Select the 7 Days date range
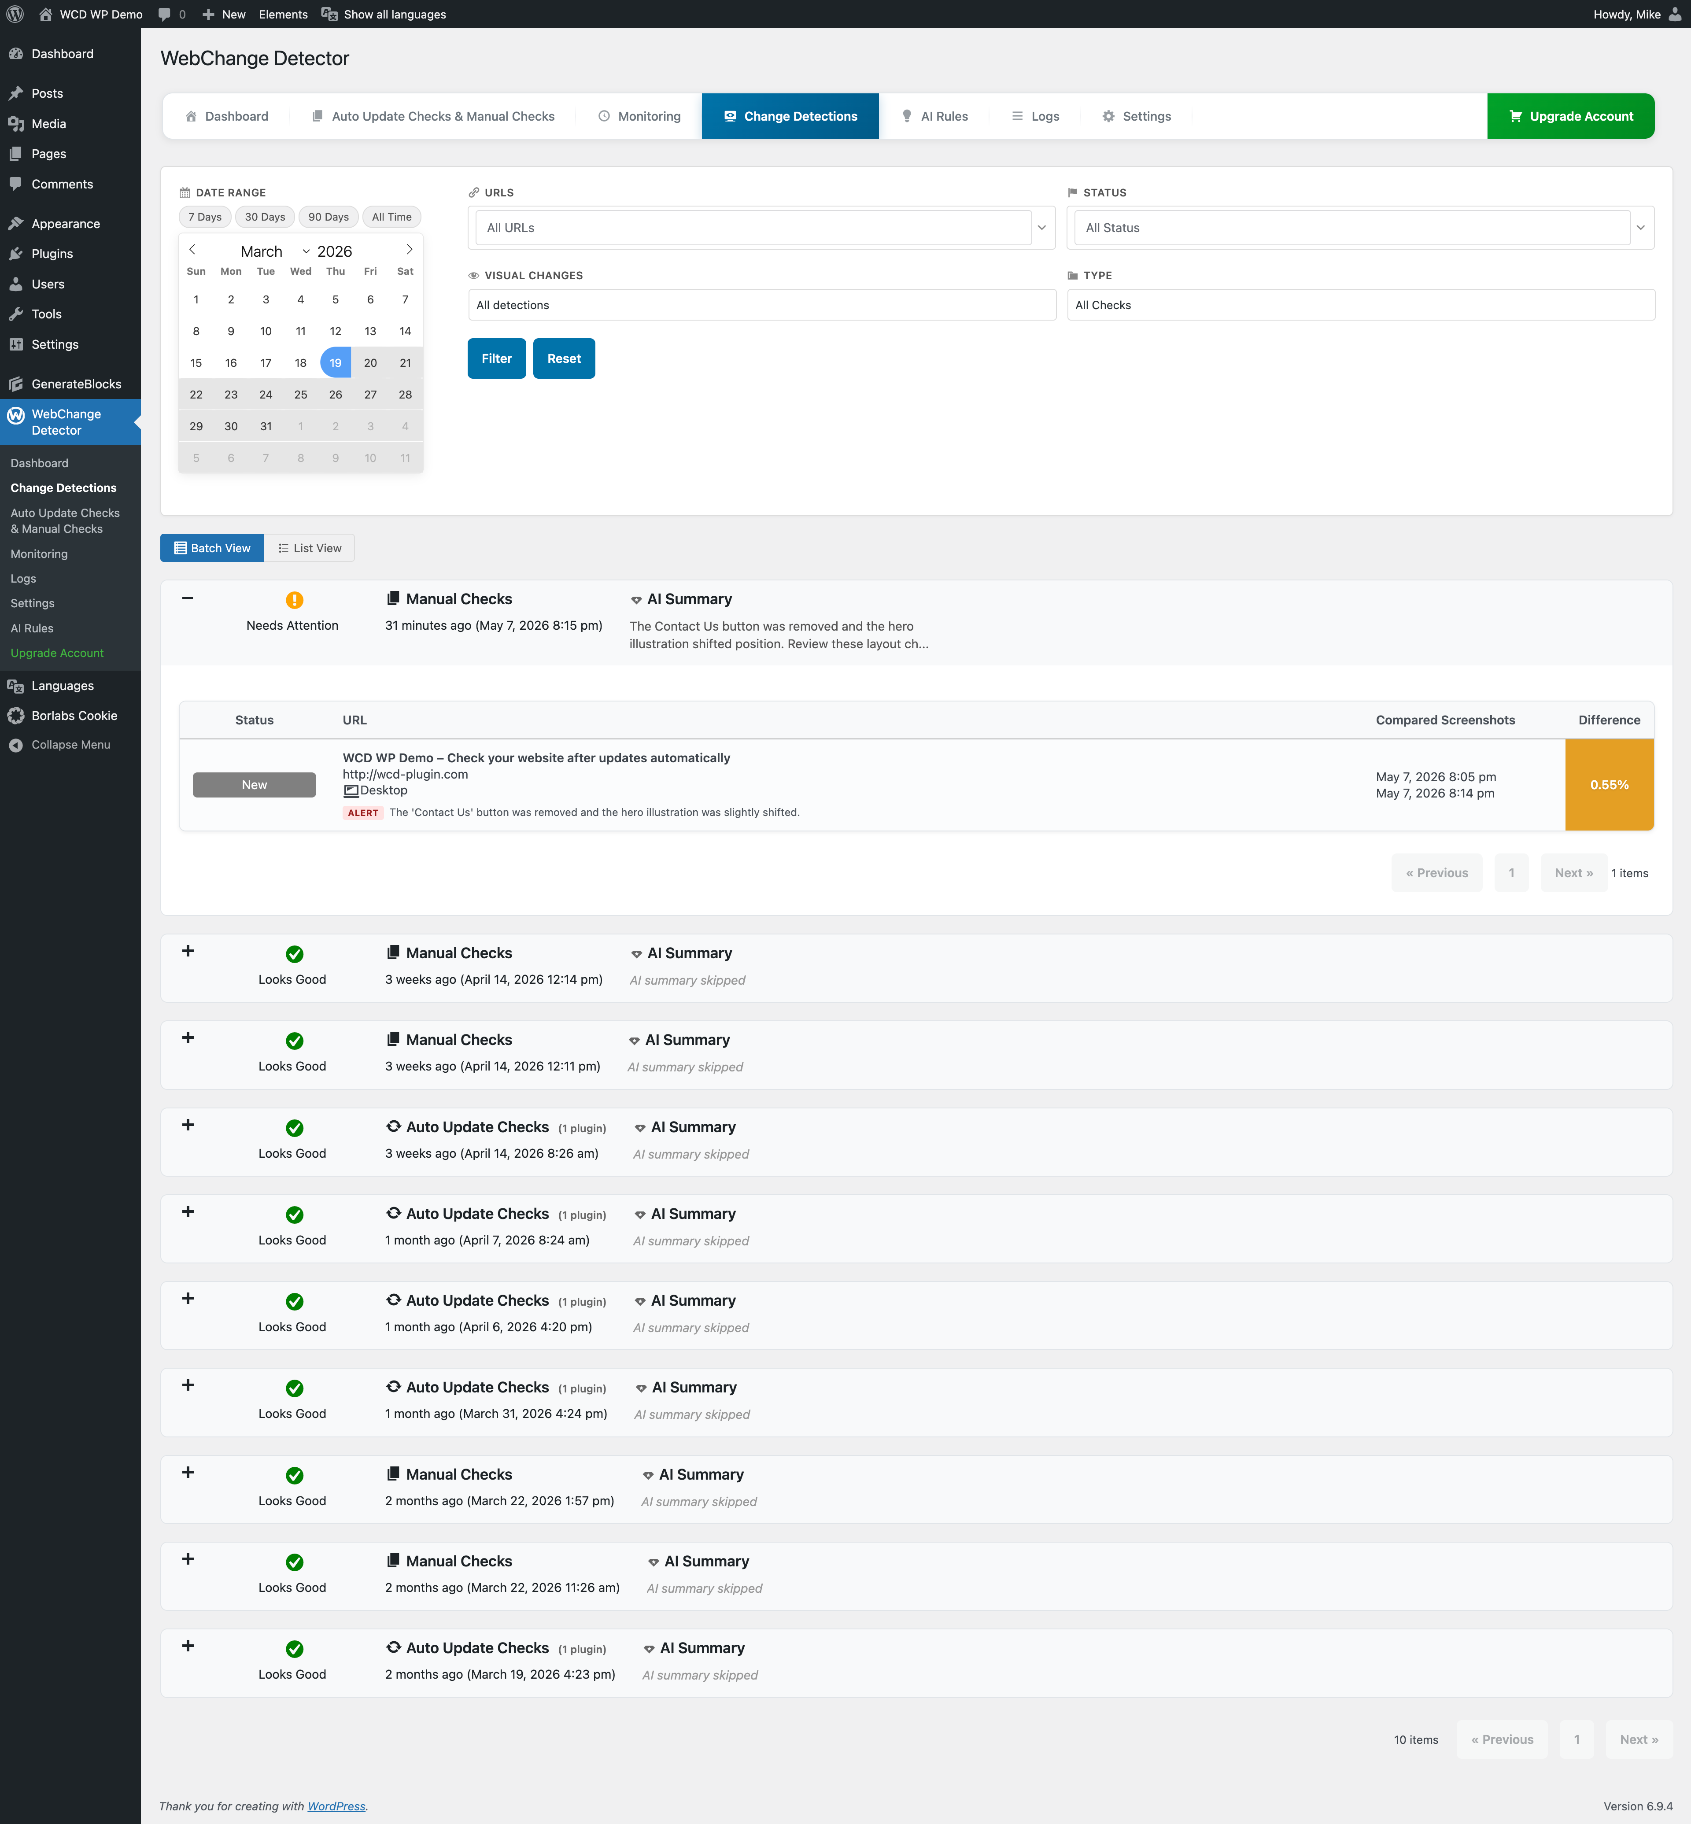 205,217
